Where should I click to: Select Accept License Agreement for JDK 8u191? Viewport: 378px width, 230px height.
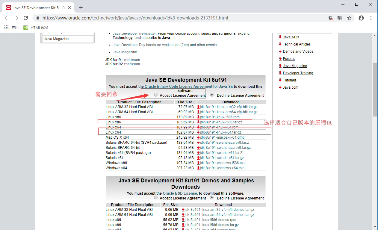(155, 95)
